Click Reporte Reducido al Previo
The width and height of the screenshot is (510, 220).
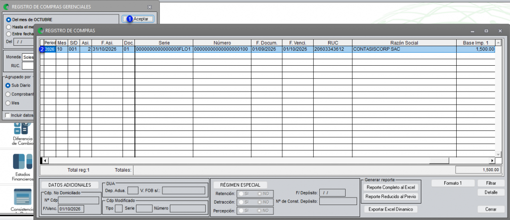[391, 197]
